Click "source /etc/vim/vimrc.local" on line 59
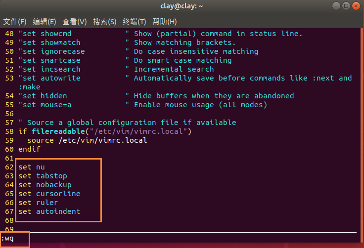Image resolution: width=364 pixels, height=248 pixels. [x=87, y=140]
